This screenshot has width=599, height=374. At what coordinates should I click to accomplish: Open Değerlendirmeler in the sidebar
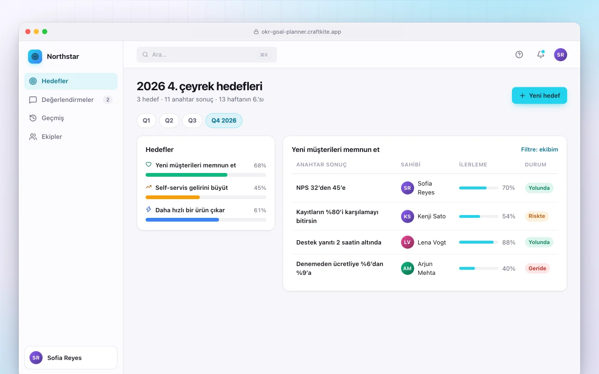(71, 100)
